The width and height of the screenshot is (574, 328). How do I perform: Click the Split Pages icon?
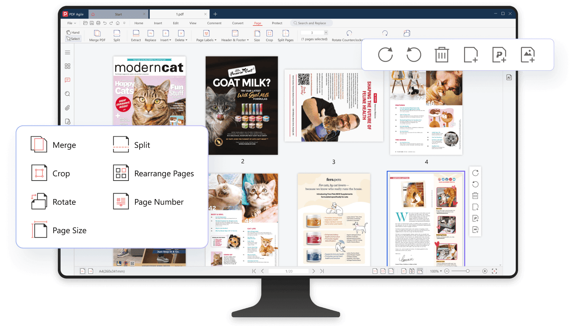tap(285, 35)
